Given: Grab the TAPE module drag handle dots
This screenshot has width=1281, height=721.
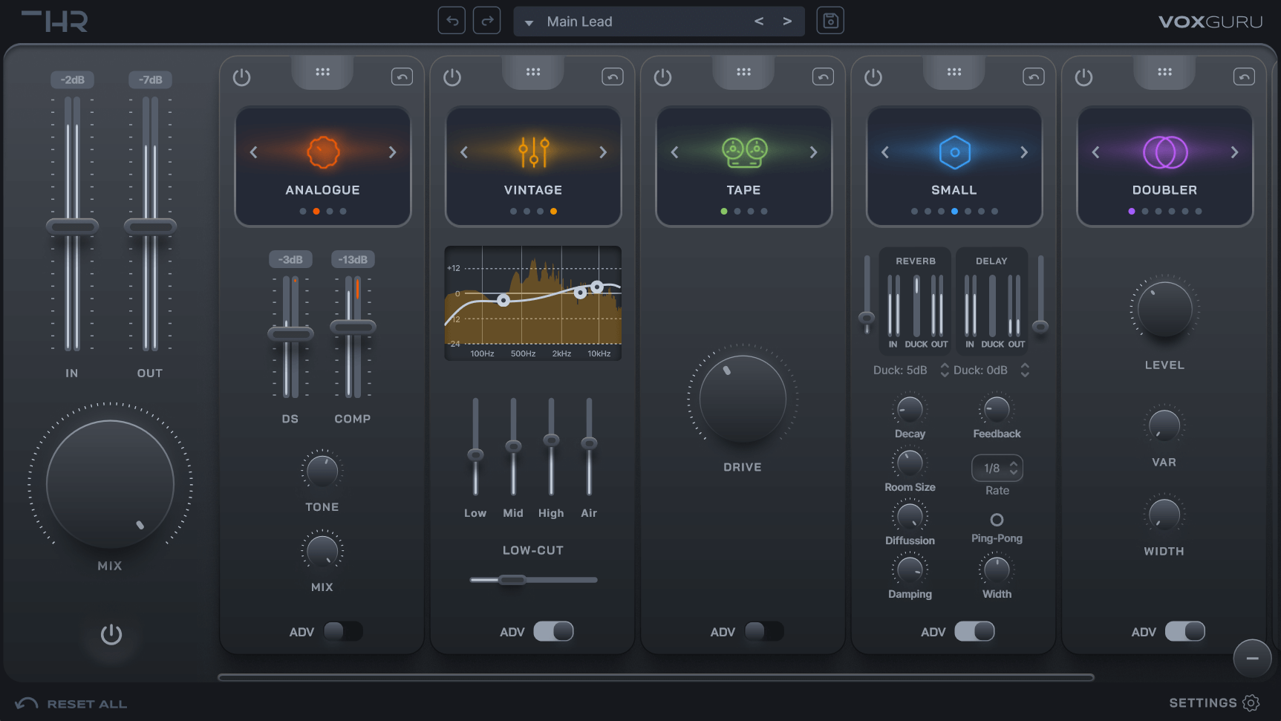Looking at the screenshot, I should 743,72.
